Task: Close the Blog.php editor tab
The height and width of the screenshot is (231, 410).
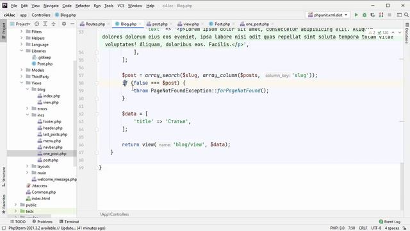Action: coord(140,24)
